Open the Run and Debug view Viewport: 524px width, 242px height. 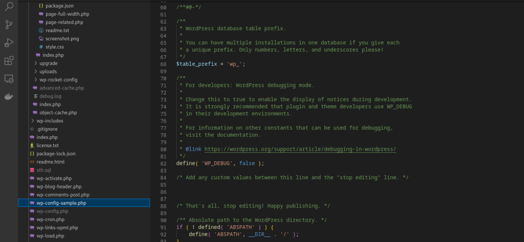9,43
